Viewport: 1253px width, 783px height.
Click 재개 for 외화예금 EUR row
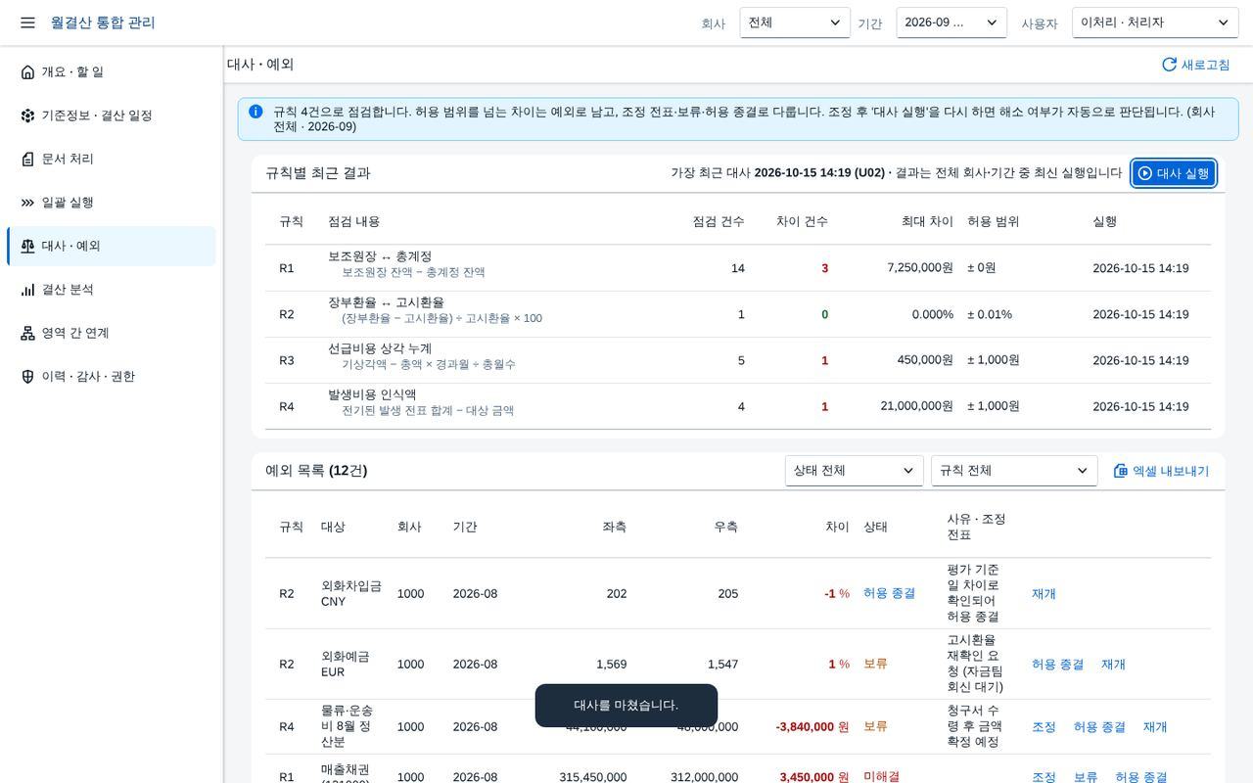coord(1113,665)
